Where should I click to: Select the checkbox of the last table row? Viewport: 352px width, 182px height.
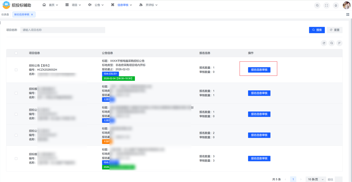[x=16, y=158]
